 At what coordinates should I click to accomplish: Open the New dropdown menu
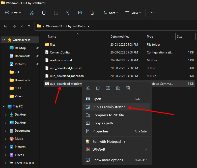coord(13,13)
